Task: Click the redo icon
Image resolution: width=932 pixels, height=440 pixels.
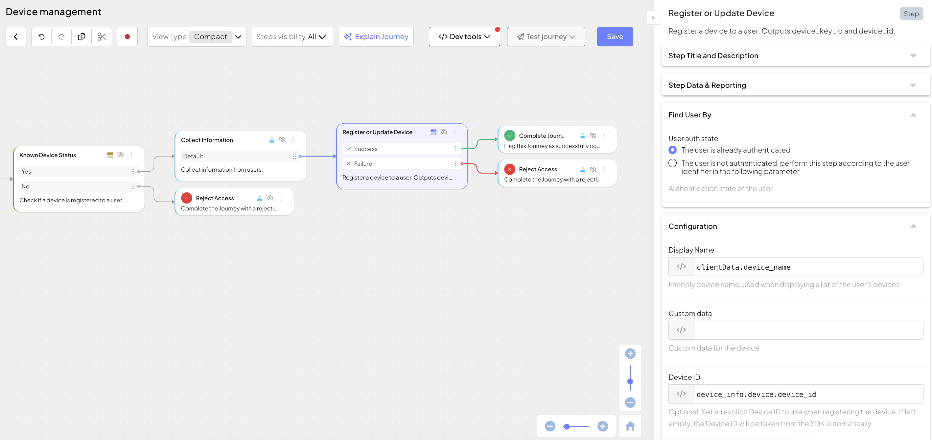Action: click(x=61, y=37)
